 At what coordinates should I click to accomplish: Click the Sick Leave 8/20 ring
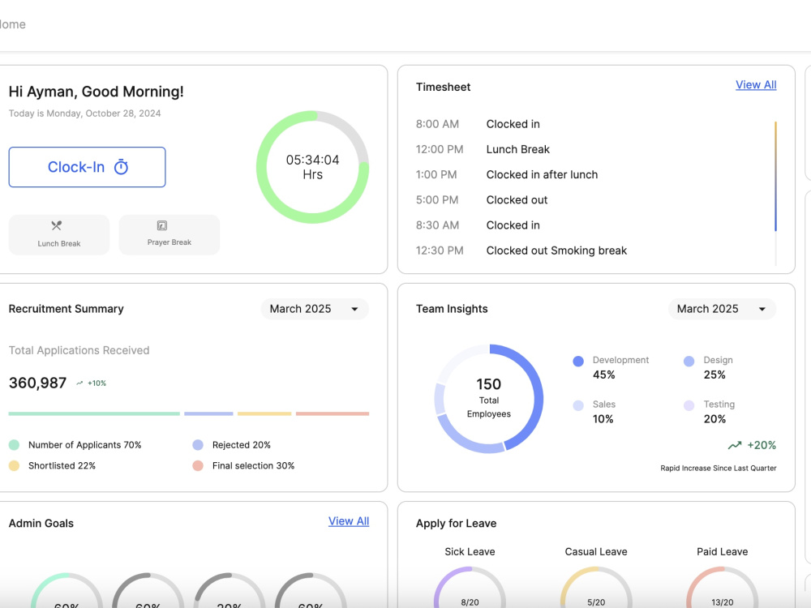[470, 587]
